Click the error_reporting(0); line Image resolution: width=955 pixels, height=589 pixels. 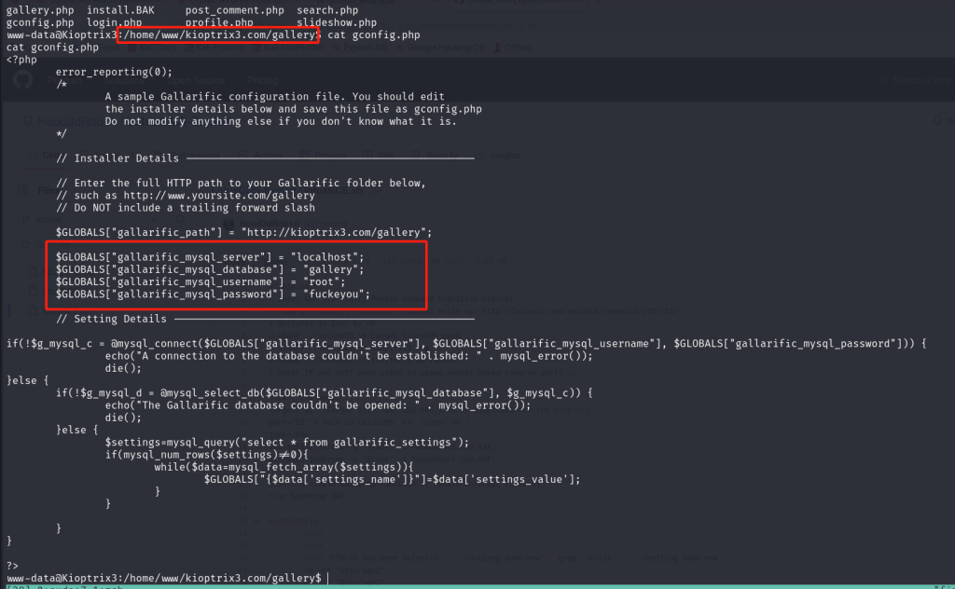pyautogui.click(x=114, y=72)
